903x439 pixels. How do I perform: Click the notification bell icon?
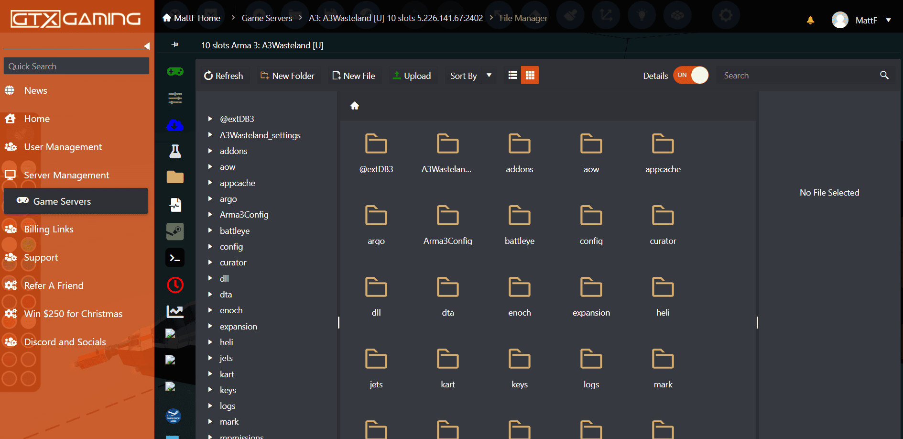tap(810, 20)
